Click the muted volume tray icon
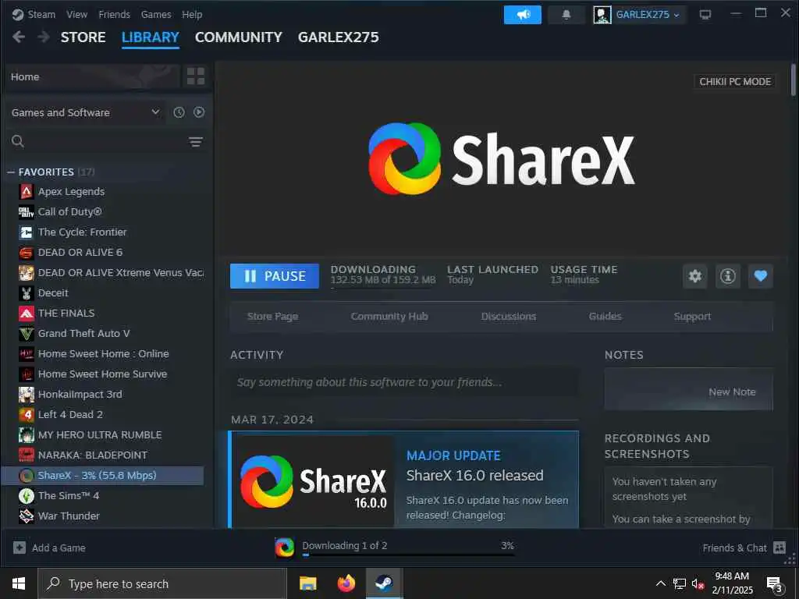The width and height of the screenshot is (799, 599). click(697, 583)
